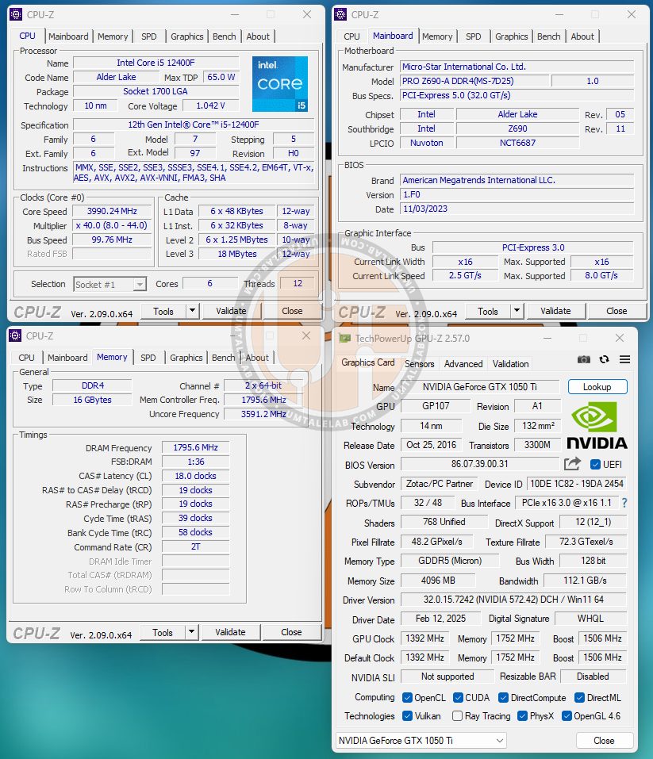Viewport: 653px width, 759px height.
Task: Open Graphics tab in the Memory window
Action: 186,357
